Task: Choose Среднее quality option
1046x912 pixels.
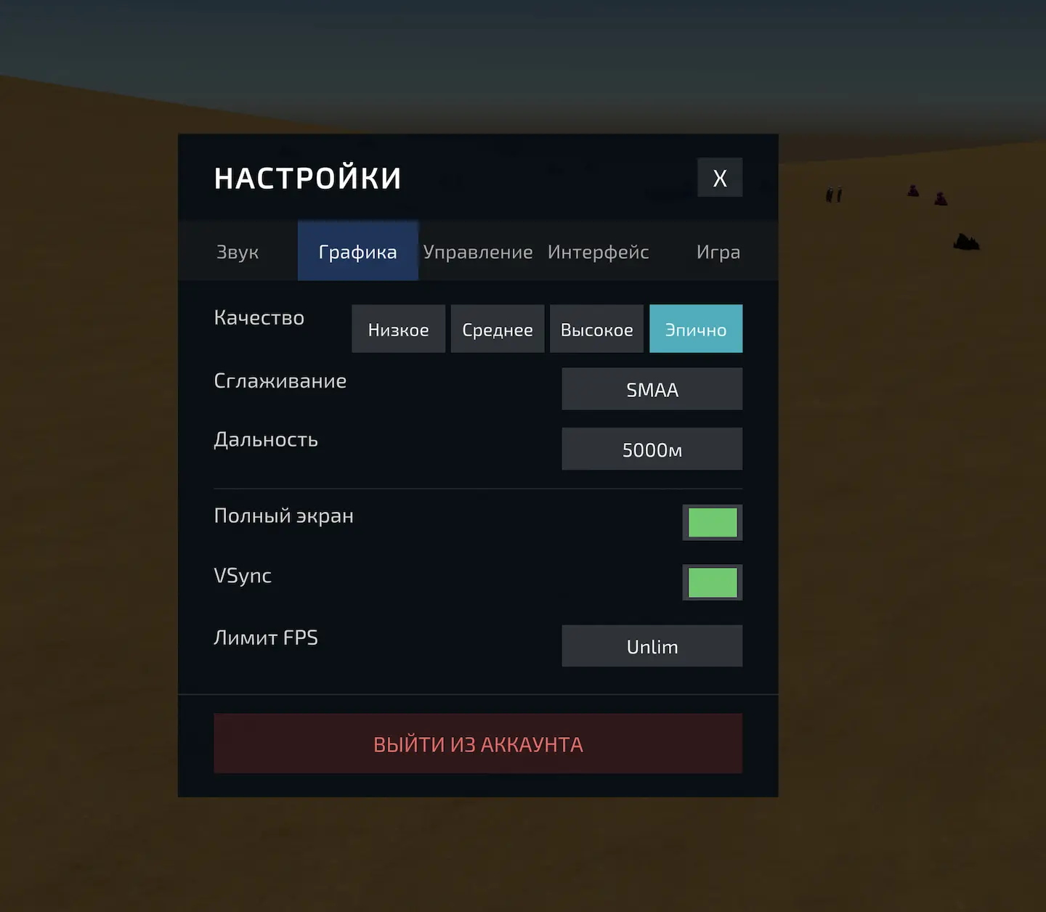Action: point(498,329)
